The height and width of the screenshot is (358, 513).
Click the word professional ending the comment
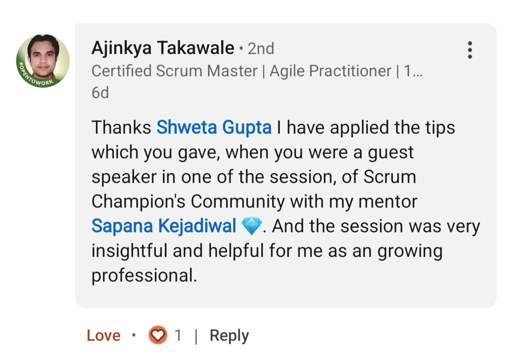143,275
